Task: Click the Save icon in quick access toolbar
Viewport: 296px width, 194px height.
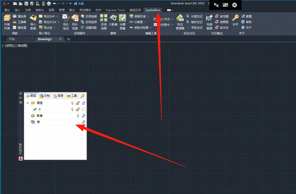Action: click(x=26, y=4)
